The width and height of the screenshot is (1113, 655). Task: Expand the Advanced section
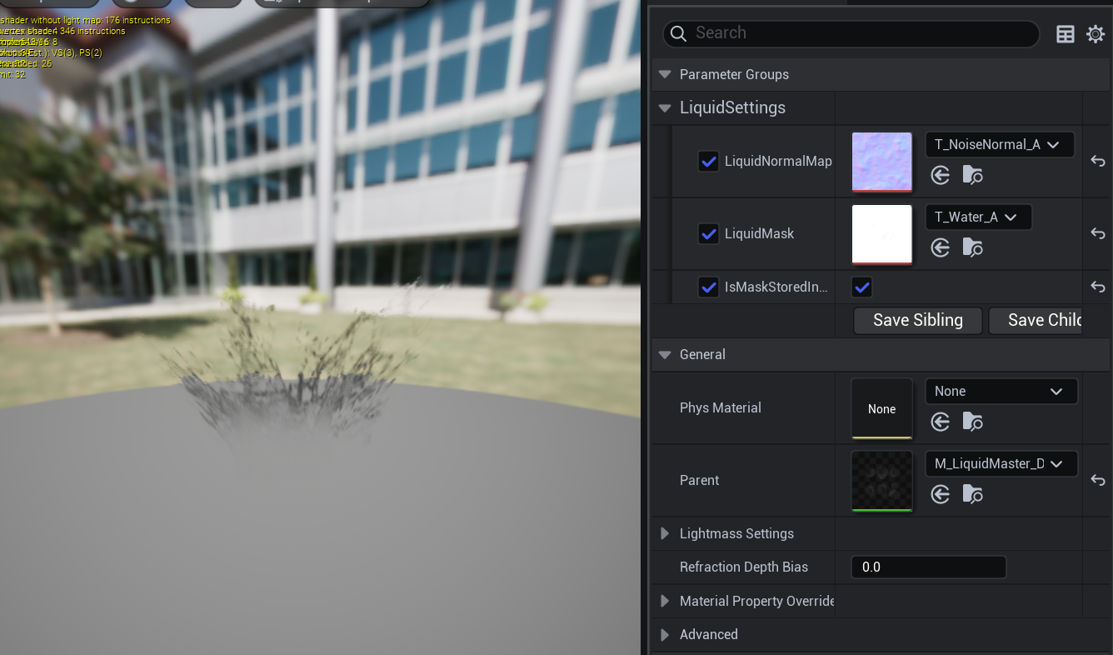point(664,634)
